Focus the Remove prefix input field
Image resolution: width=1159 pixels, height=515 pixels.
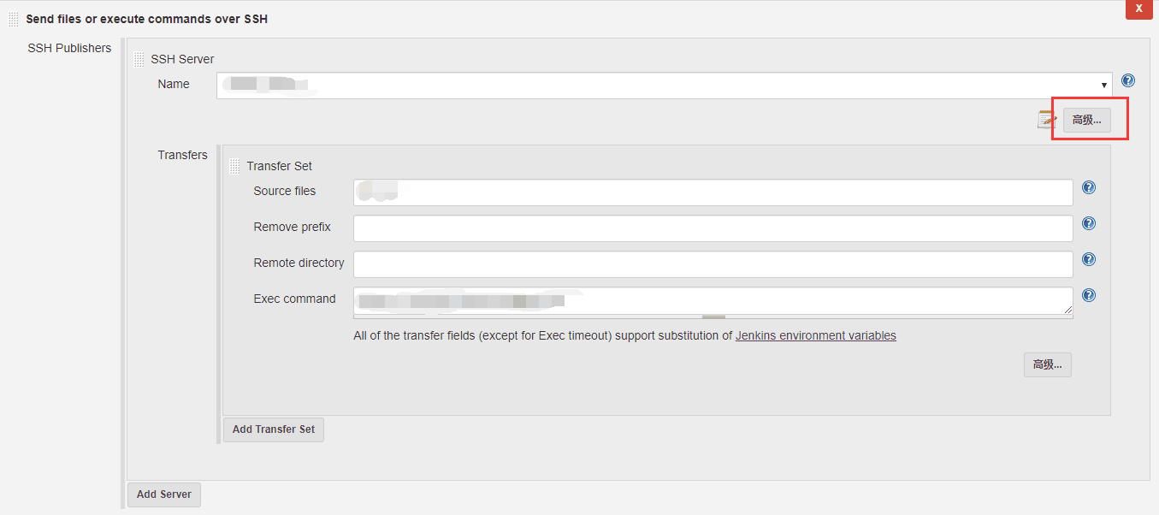(x=713, y=228)
